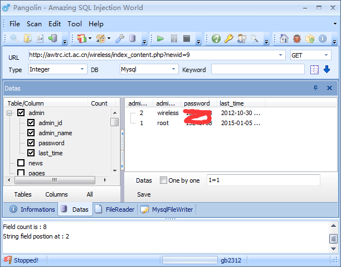341x267 pixels.
Task: Click the Datas button beside One by one
Action: [x=144, y=180]
